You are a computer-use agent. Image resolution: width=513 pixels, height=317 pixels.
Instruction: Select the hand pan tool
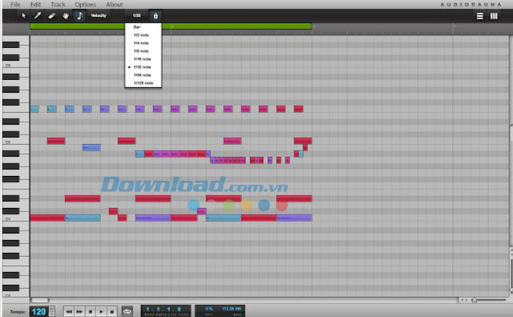coord(66,16)
